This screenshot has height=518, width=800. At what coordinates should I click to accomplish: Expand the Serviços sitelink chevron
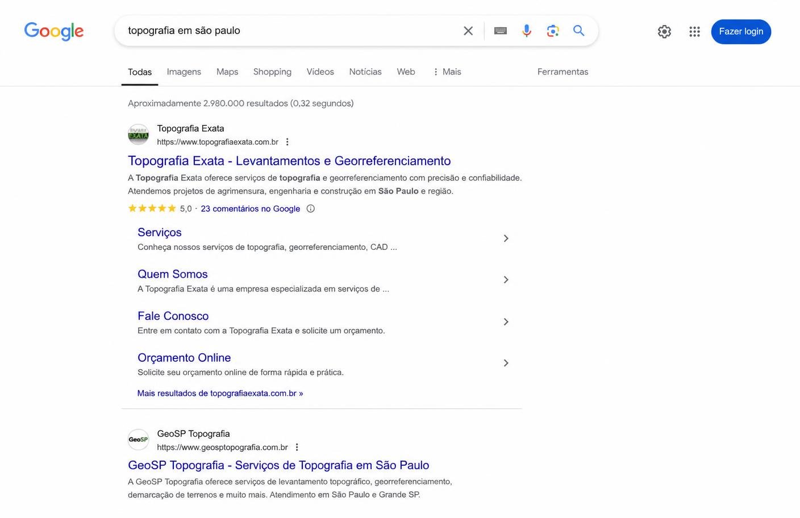(x=506, y=239)
